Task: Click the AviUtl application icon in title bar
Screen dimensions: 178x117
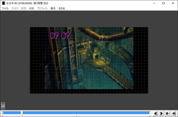Action: pos(3,3)
